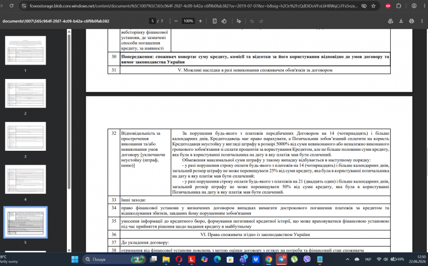
Task: Click heading 'VI. Права споживача згідно із законодавством'
Action: pyautogui.click(x=255, y=234)
